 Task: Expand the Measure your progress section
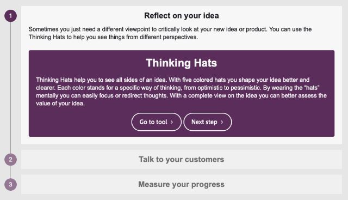point(182,184)
